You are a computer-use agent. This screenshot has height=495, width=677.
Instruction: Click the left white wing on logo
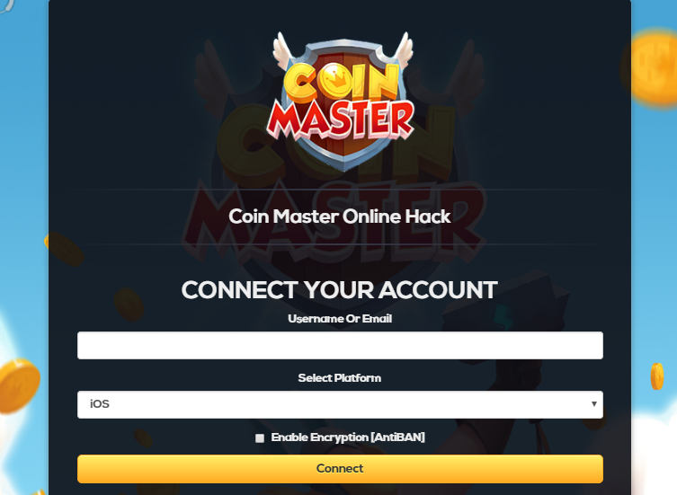pos(283,50)
